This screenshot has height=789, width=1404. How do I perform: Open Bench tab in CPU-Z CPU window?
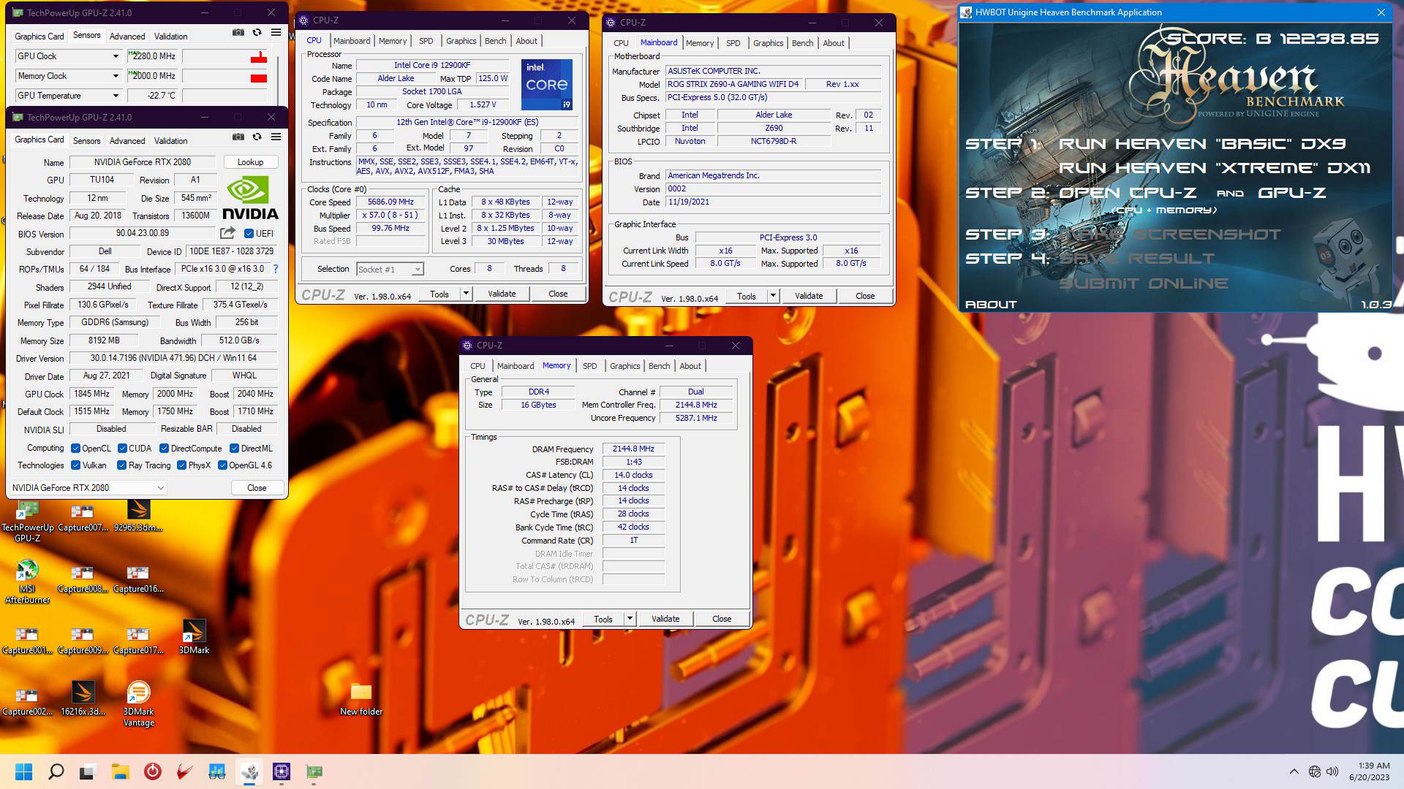pyautogui.click(x=495, y=41)
